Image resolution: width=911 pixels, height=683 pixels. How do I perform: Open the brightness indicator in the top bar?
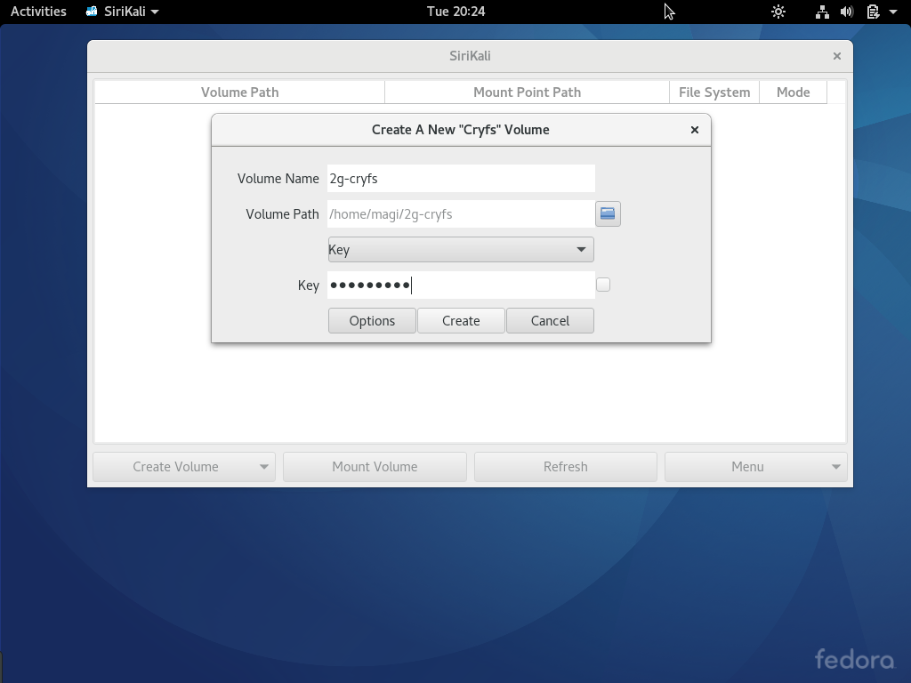[x=778, y=11]
